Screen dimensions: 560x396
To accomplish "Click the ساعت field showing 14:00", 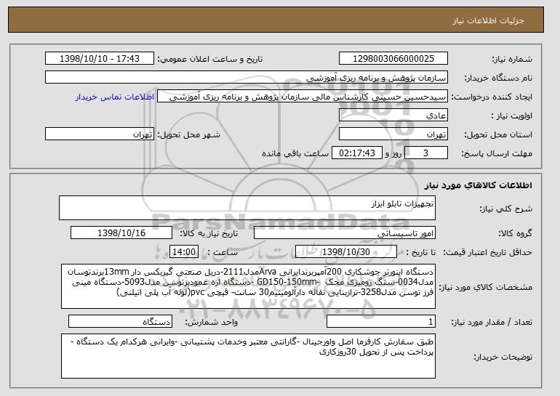I will tap(184, 252).
